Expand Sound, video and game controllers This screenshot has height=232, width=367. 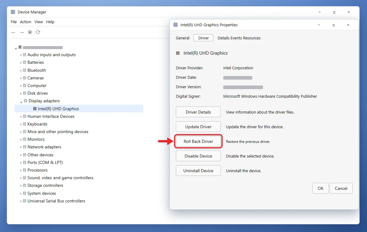click(x=21, y=178)
